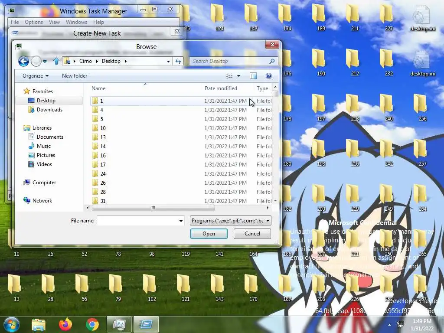Sort by the Type column header
Screen dimensions: 444x333
[x=262, y=88]
